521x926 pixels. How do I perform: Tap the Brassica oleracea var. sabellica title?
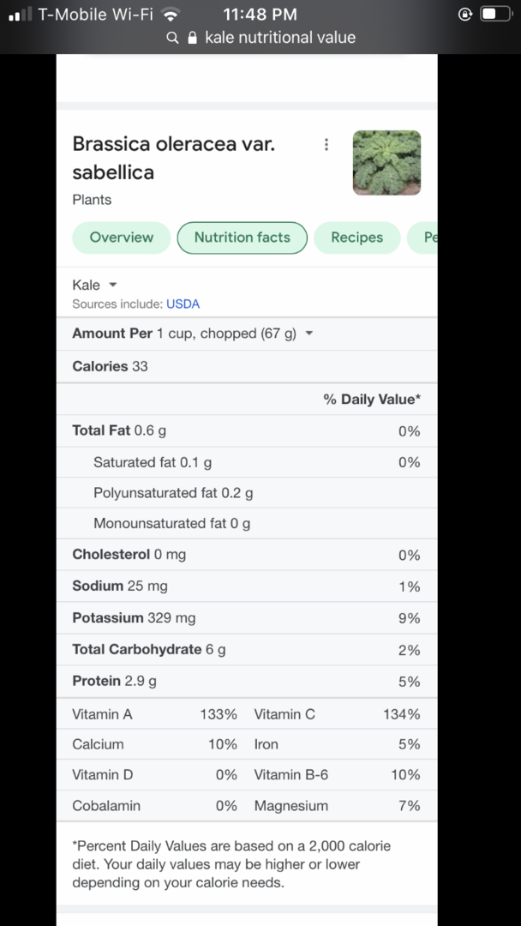click(x=173, y=158)
